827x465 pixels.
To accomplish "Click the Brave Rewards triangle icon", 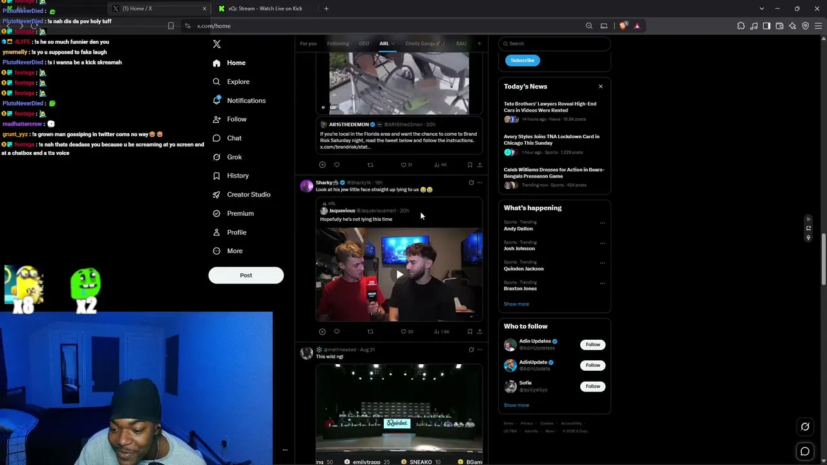I will (x=637, y=26).
